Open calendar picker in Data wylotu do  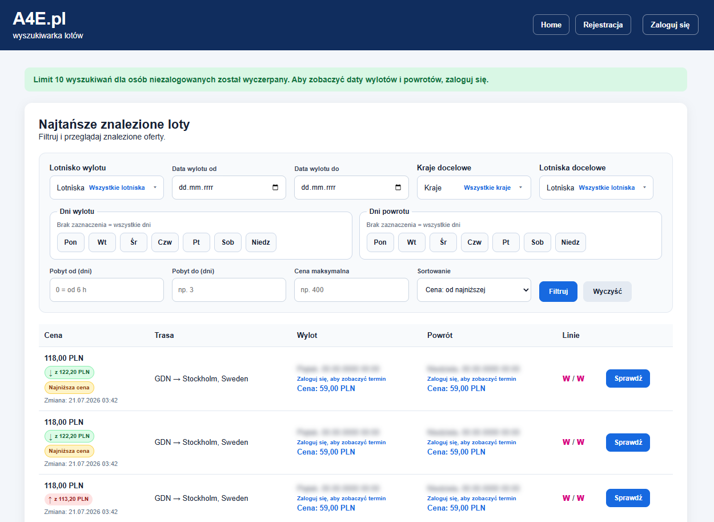398,188
